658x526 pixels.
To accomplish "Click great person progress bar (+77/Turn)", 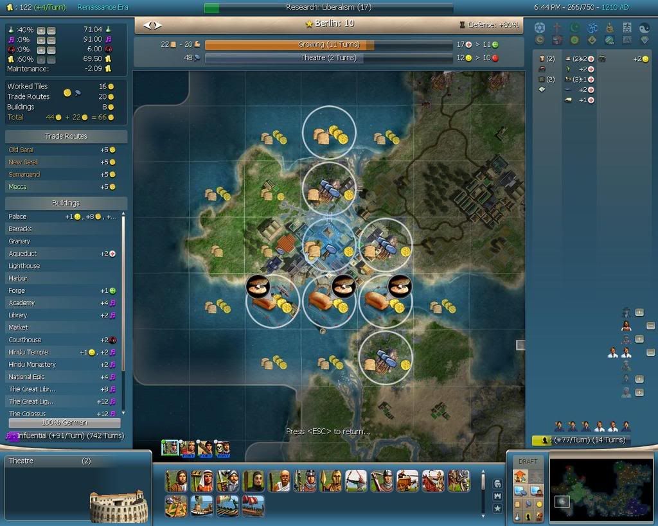I will (581, 440).
